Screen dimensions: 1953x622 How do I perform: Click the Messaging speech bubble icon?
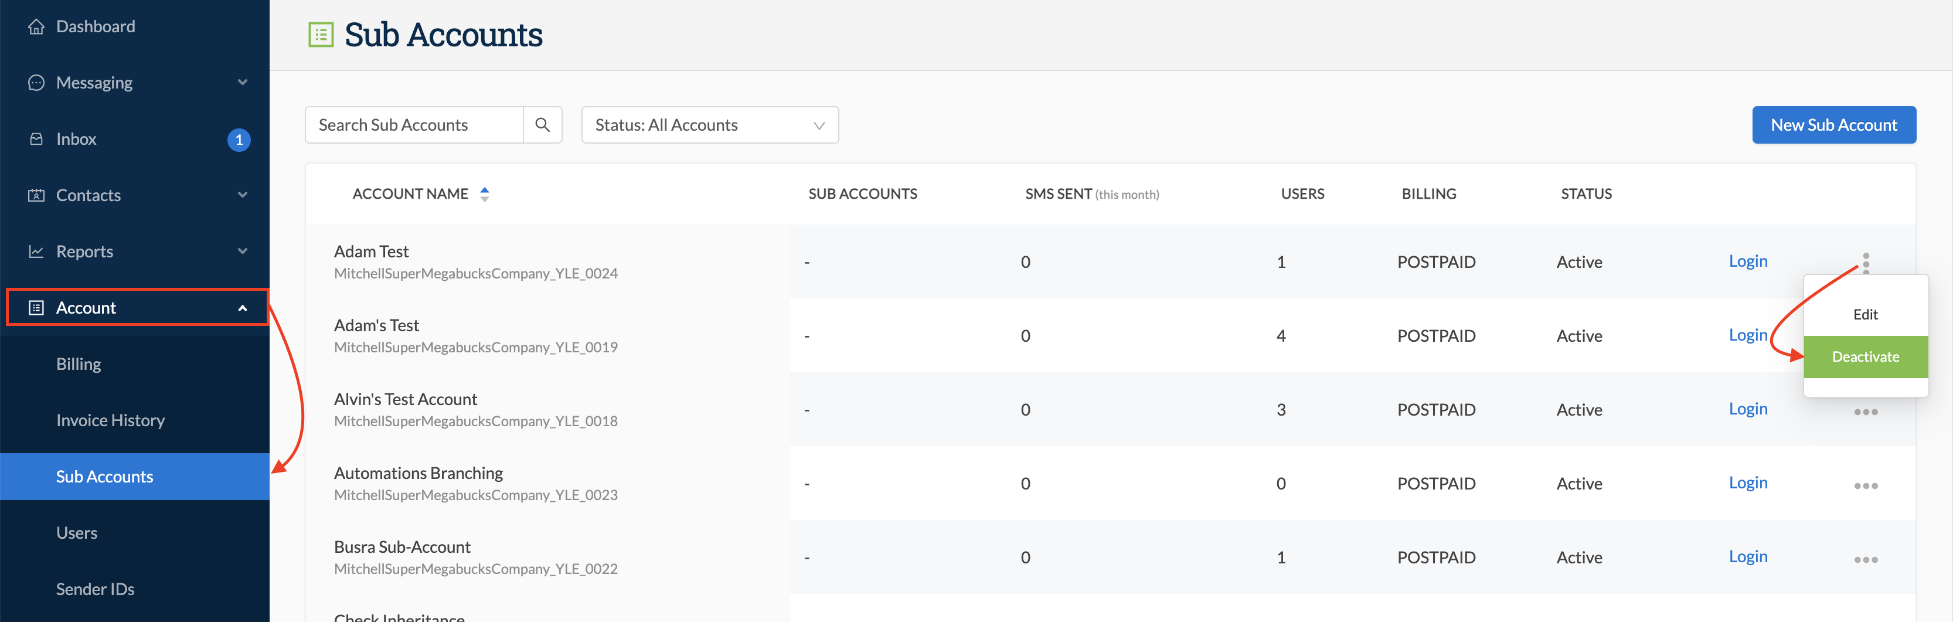tap(36, 83)
